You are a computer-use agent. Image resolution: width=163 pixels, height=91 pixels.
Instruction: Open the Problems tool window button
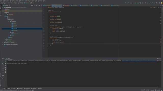(20, 88)
